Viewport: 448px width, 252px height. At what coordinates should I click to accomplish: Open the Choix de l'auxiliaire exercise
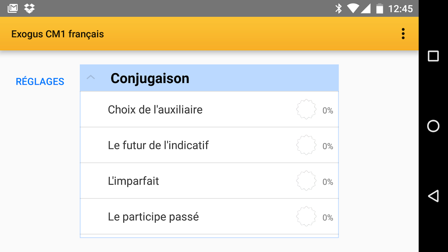click(155, 110)
